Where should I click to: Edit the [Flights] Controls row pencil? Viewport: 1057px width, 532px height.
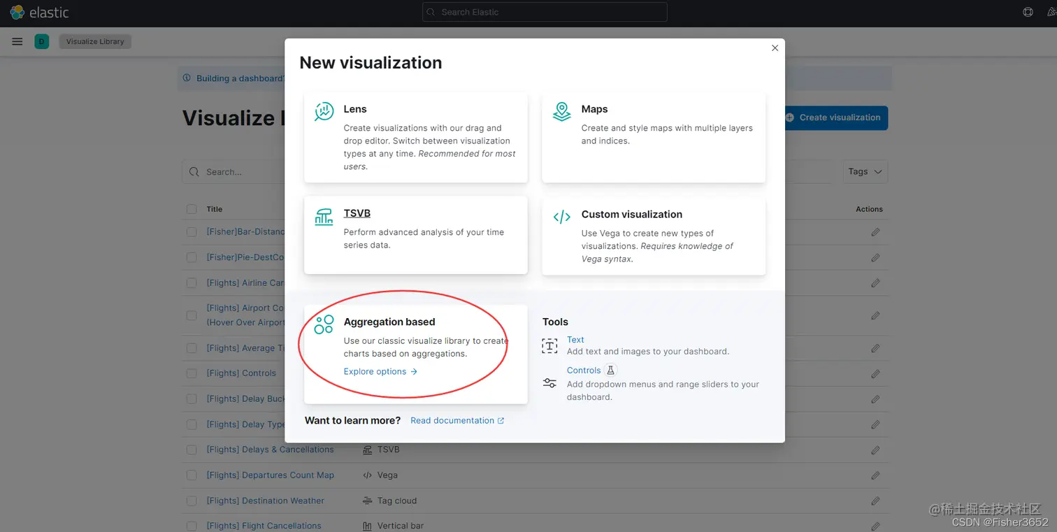click(875, 373)
